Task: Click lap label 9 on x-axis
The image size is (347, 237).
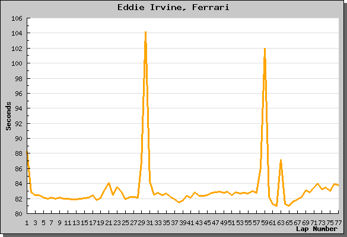Action: (59, 223)
